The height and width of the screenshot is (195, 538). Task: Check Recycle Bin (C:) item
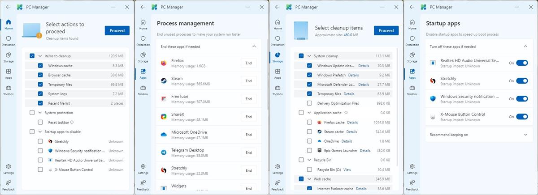point(310,170)
